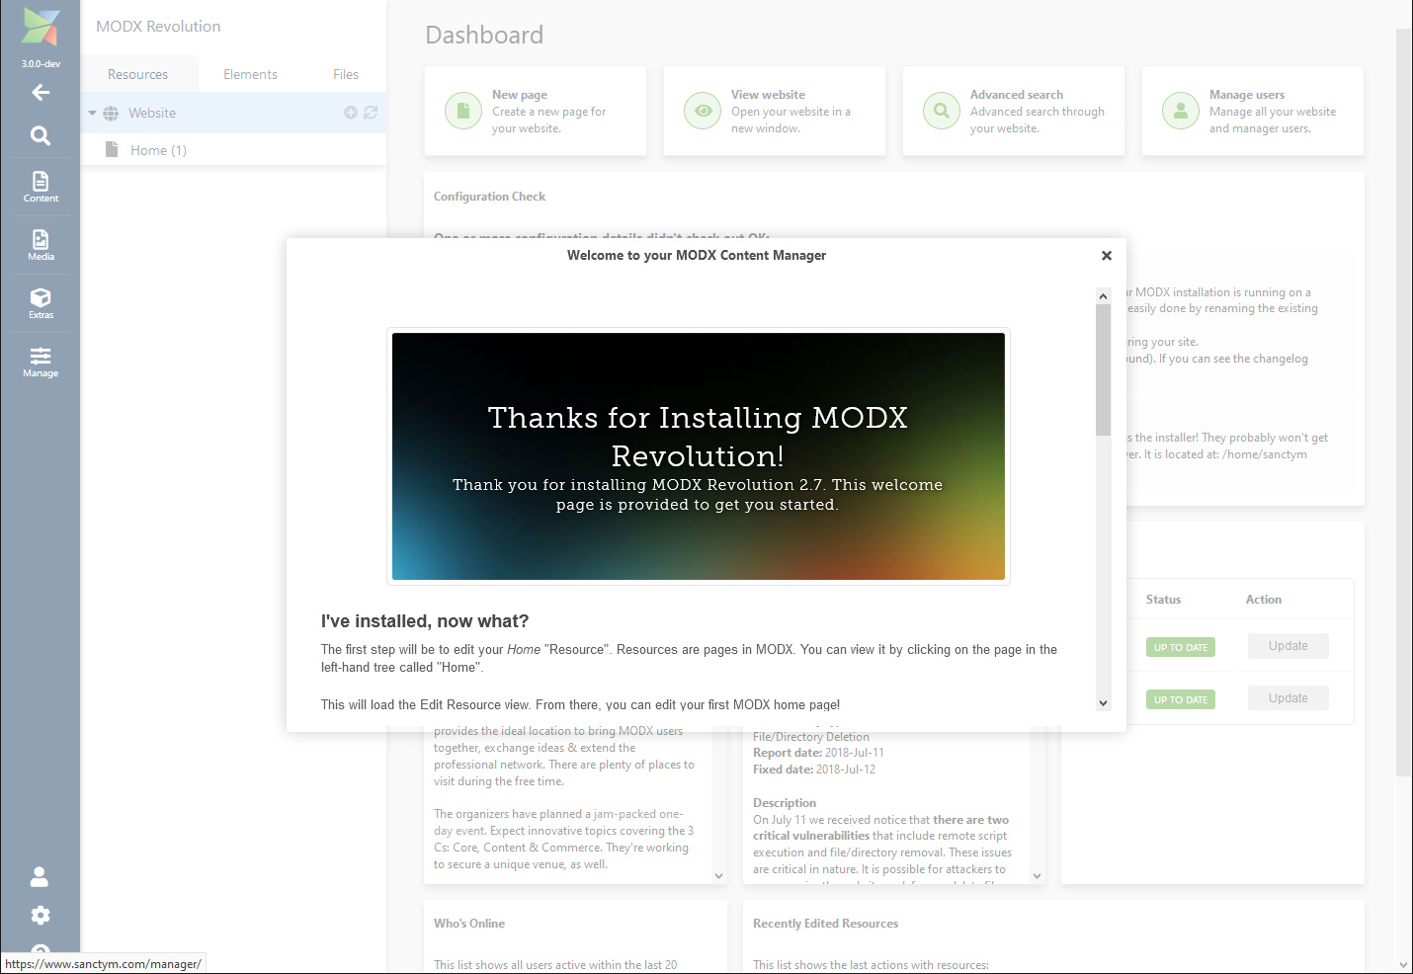Click the document icon beside Home (1)
Screen dimensions: 1413x974
tap(112, 149)
